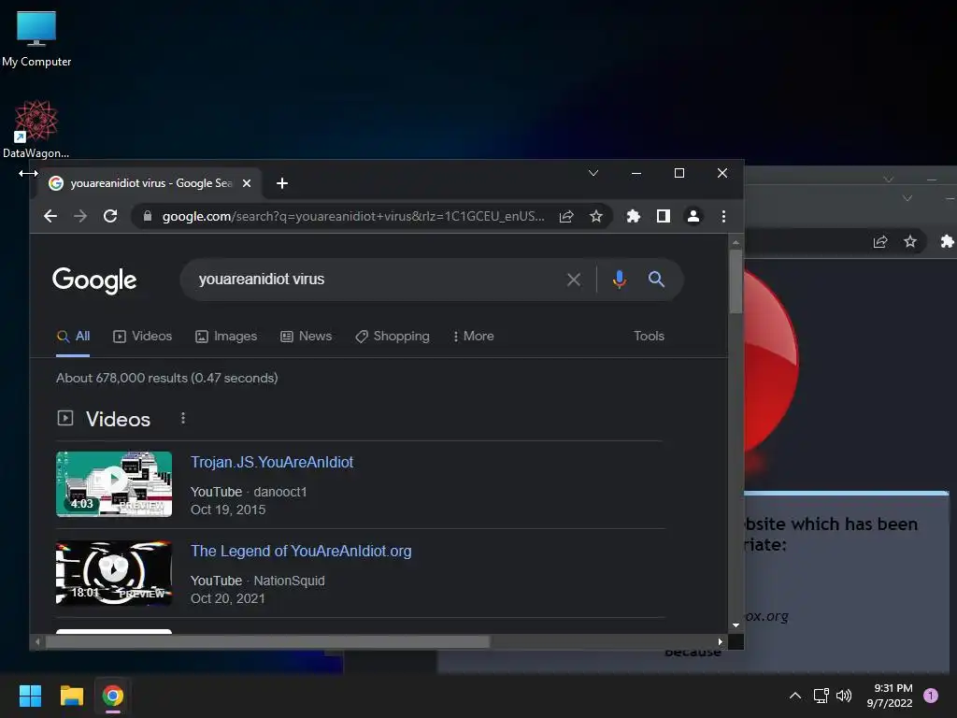Open the notification badge in taskbar

(x=931, y=696)
